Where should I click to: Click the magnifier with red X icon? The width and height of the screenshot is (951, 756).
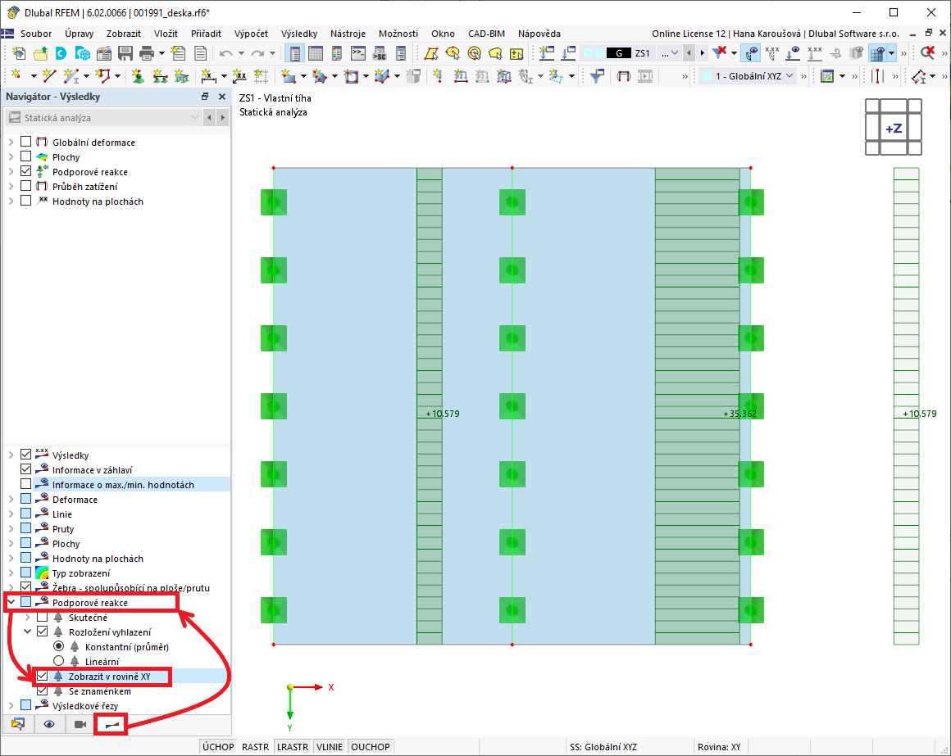pos(927,53)
